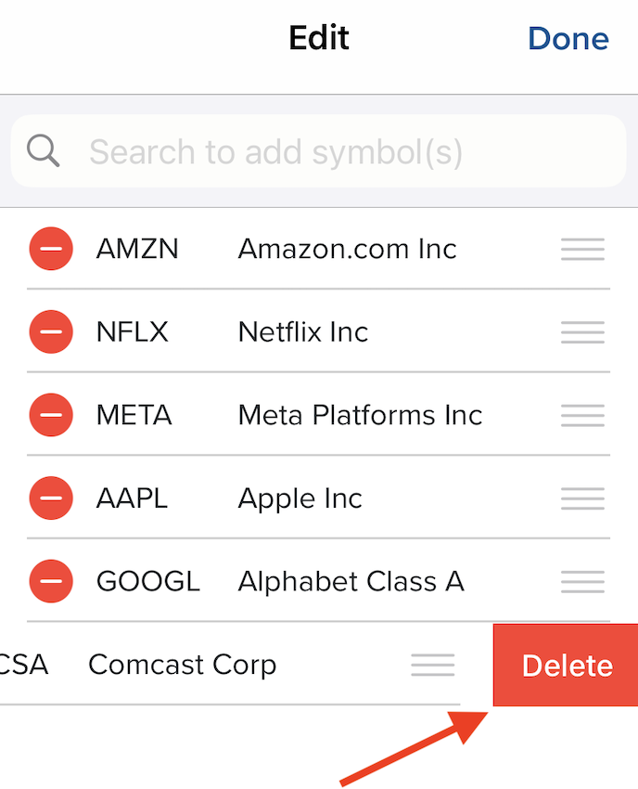Screen dimensions: 638x789
Task: Click the reorder handle for Alphabet Class A
Action: (582, 581)
